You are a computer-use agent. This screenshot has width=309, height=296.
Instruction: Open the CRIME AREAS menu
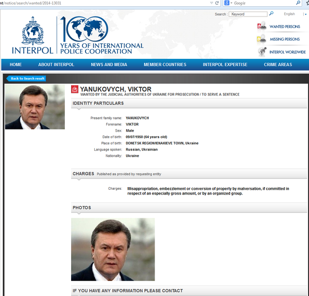[x=278, y=64]
